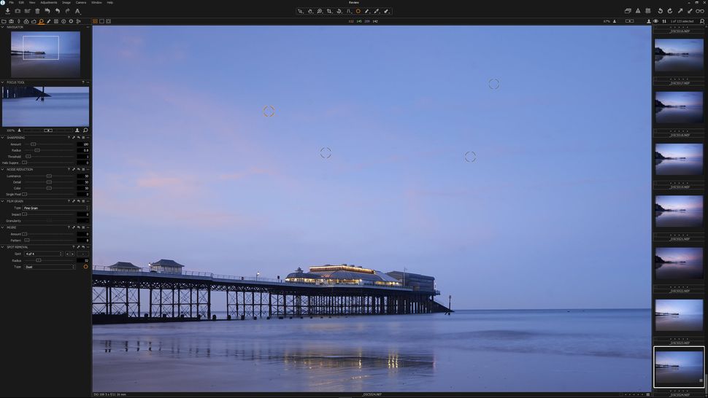
Task: Select the Select pointer cursor tool
Action: click(x=300, y=11)
